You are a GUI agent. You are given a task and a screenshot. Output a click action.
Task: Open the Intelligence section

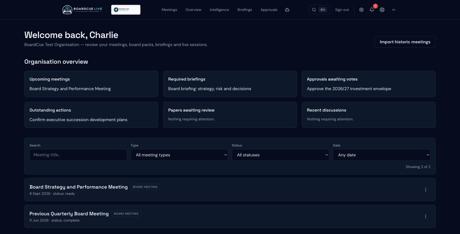tap(219, 10)
